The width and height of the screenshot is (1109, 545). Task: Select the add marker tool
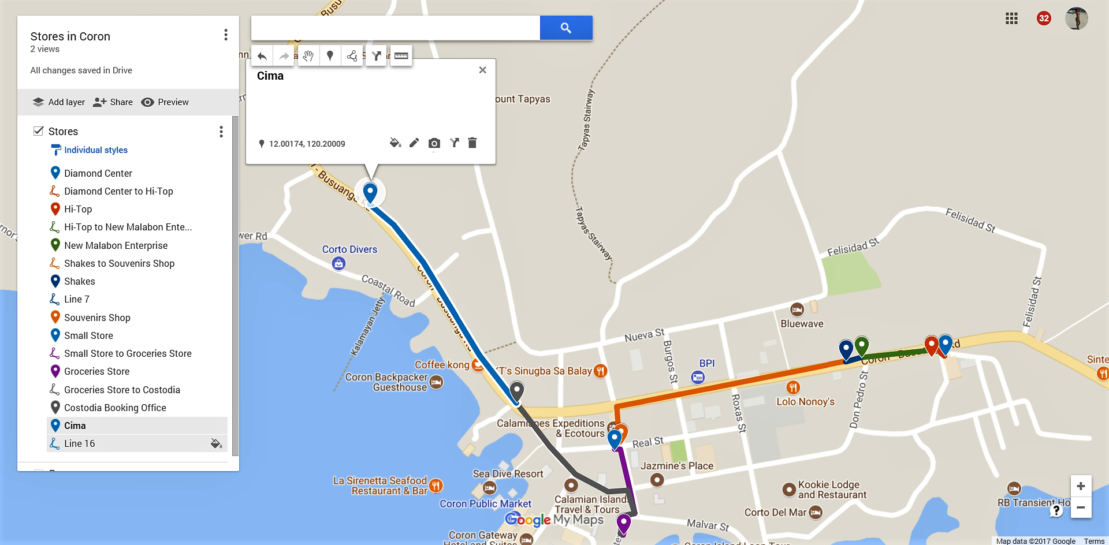tap(330, 56)
